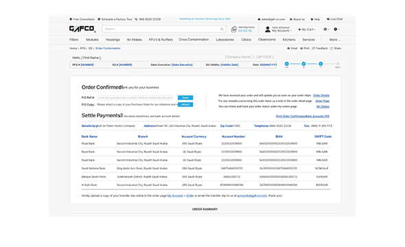Expand the My Account dropdown
The image size is (405, 247).
pyautogui.click(x=281, y=31)
